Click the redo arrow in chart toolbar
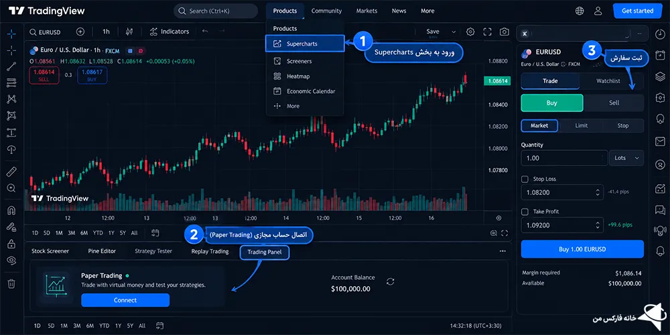 tap(222, 31)
